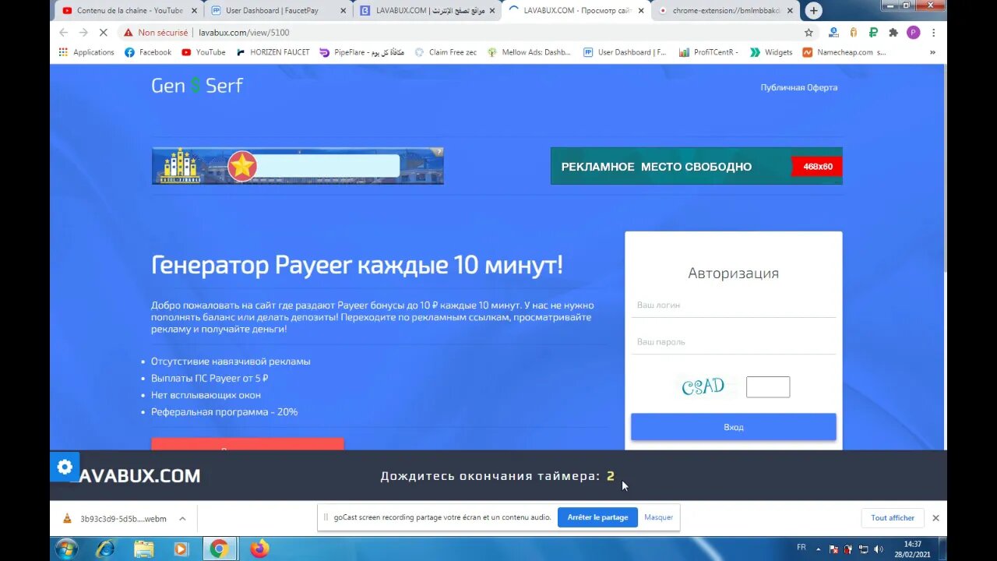Open the Extensions puzzle-piece icon

(893, 33)
